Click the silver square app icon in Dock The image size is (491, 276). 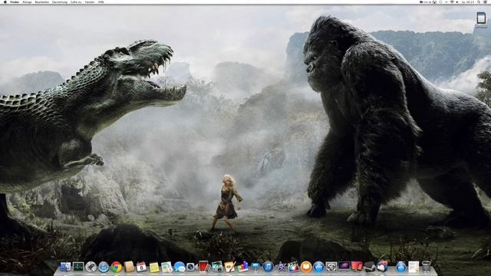(x=331, y=267)
